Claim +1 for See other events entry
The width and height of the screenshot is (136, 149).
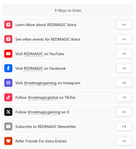tap(124, 39)
